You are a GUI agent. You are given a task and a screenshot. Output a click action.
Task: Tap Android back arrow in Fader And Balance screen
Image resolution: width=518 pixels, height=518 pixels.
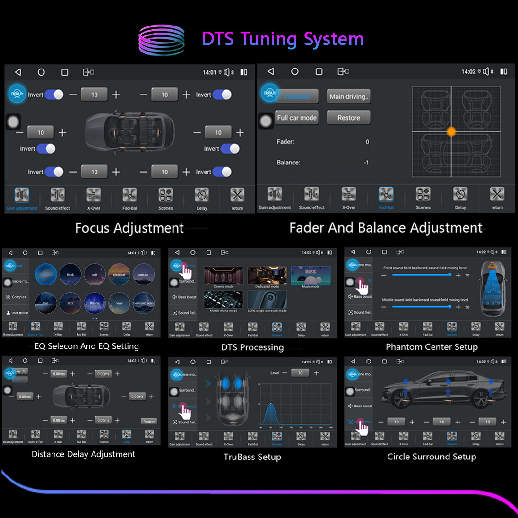270,71
